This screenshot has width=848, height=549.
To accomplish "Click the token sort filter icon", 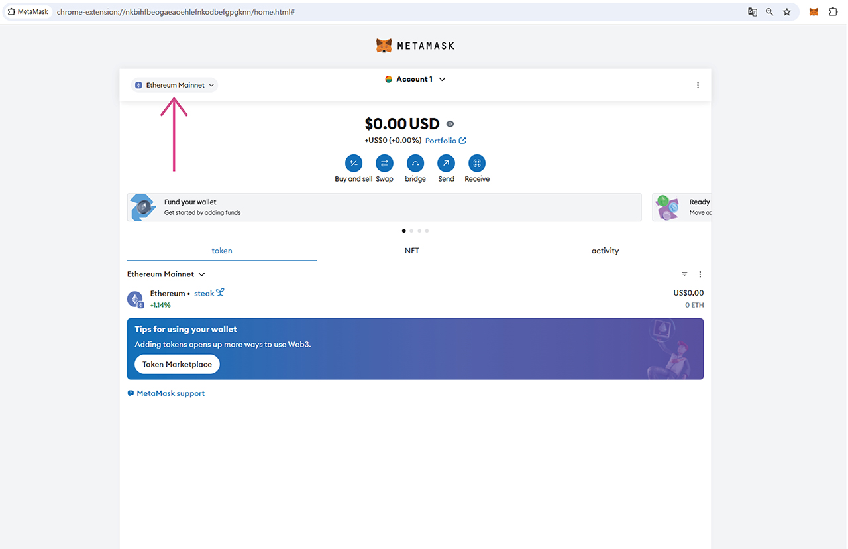I will click(x=684, y=274).
